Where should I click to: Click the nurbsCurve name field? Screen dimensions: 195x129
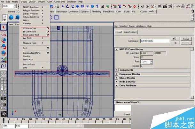pos(155,41)
